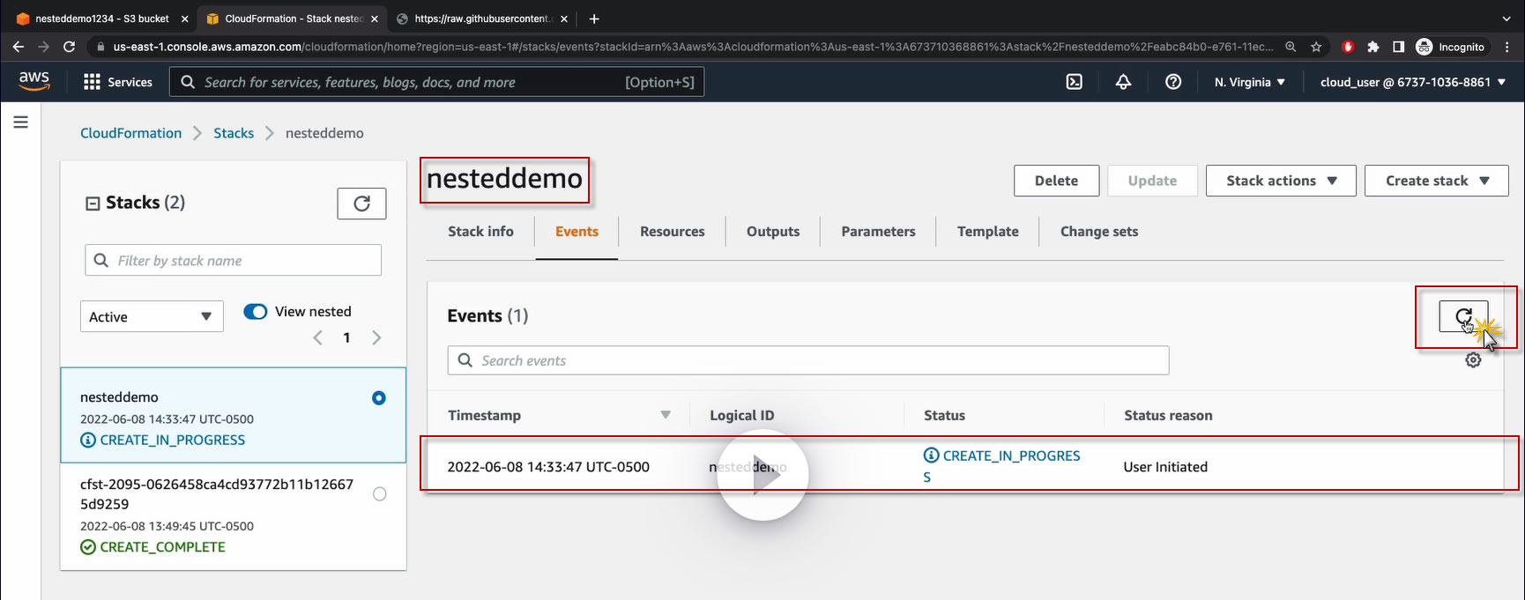Screen dimensions: 1525x600
Task: Switch to Events tab
Action: (x=577, y=232)
